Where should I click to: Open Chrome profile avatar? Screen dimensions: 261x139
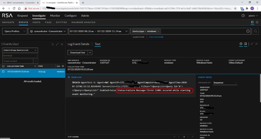pyautogui.click(x=252, y=8)
